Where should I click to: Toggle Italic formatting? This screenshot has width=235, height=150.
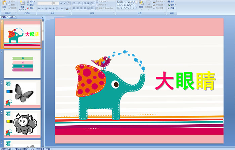pyautogui.click(x=43, y=8)
